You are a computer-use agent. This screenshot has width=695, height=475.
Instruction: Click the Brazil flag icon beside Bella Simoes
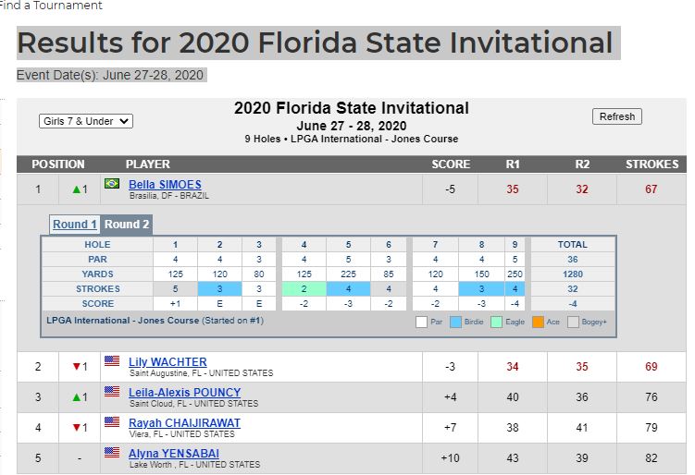click(112, 184)
